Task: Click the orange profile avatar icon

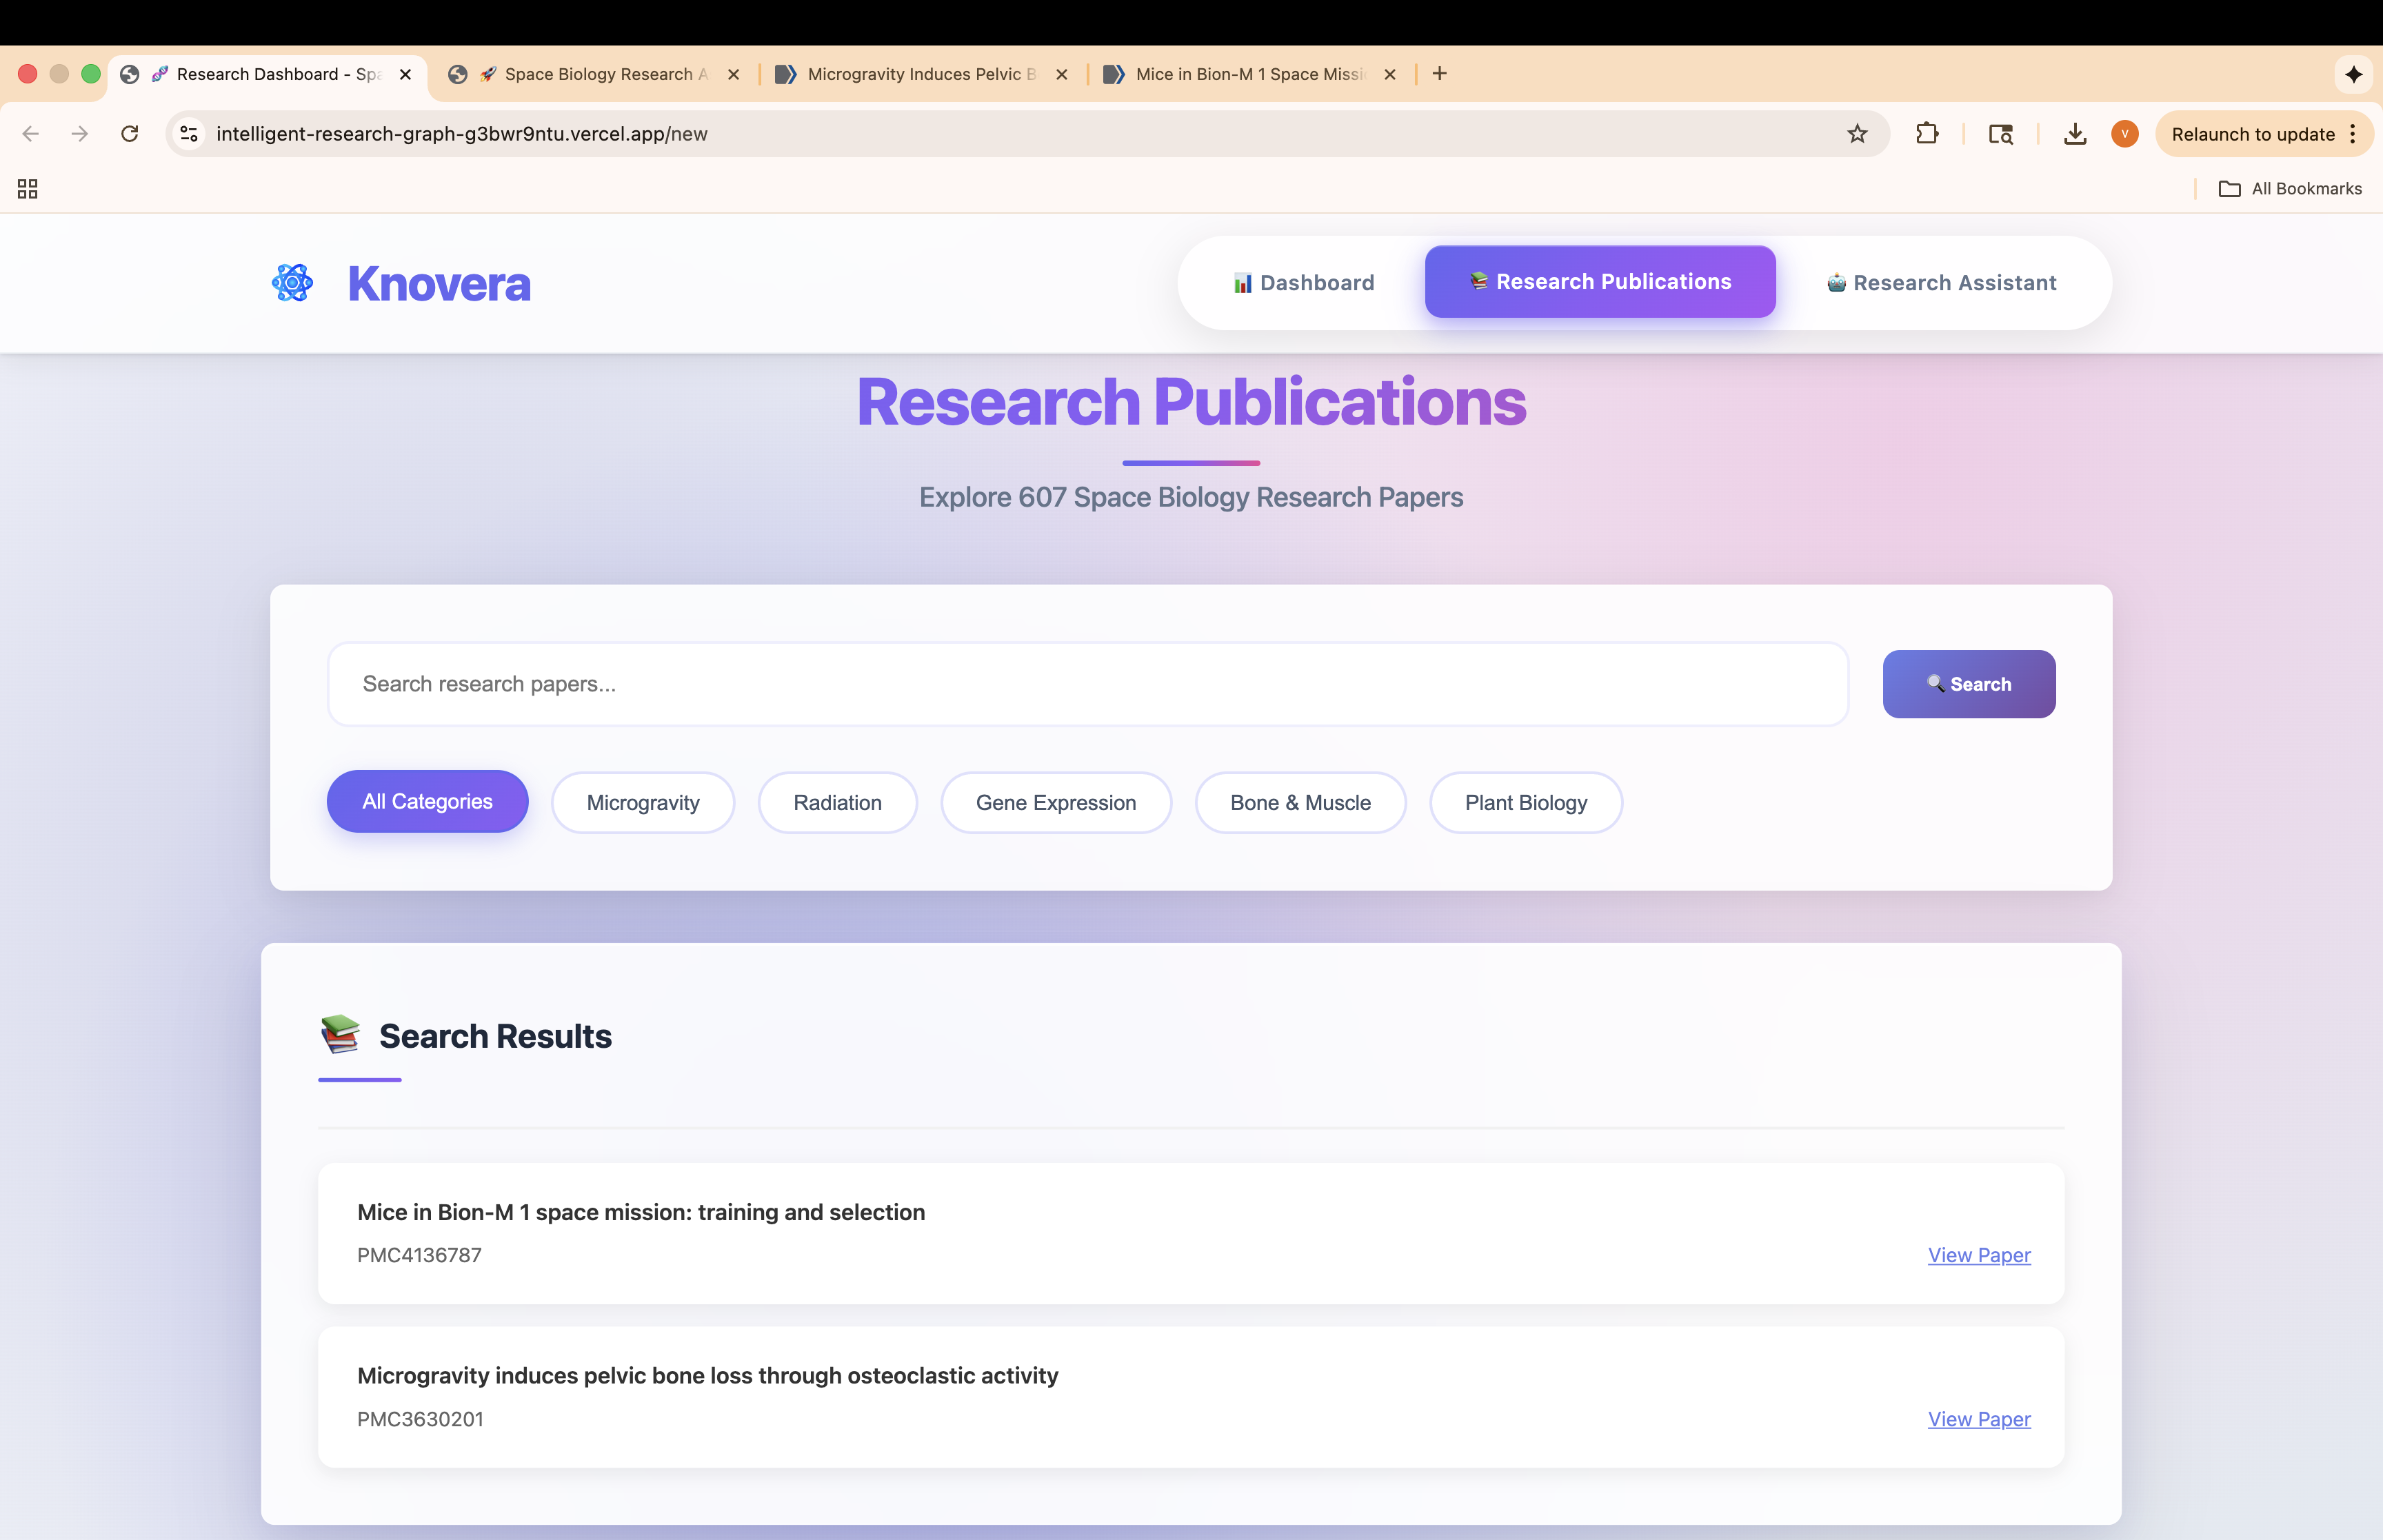Action: point(2124,134)
